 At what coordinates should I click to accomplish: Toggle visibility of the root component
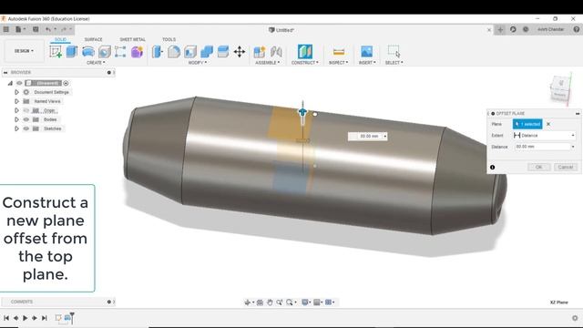point(19,83)
